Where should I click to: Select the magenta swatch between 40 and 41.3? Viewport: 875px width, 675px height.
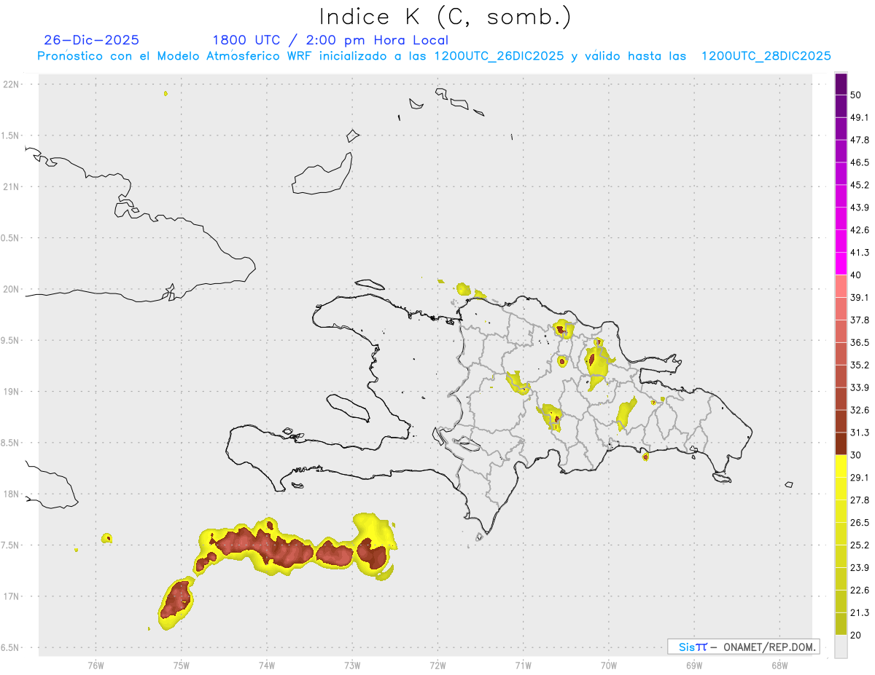[x=841, y=264]
